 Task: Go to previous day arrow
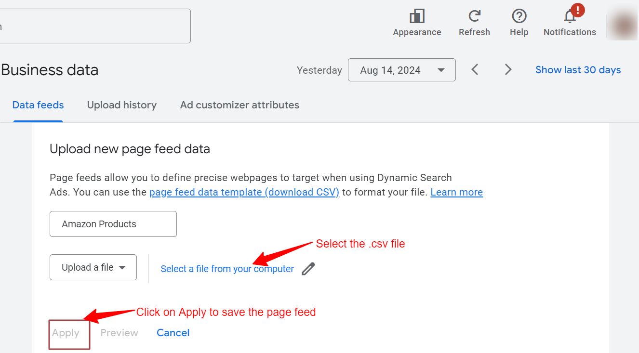coord(475,70)
